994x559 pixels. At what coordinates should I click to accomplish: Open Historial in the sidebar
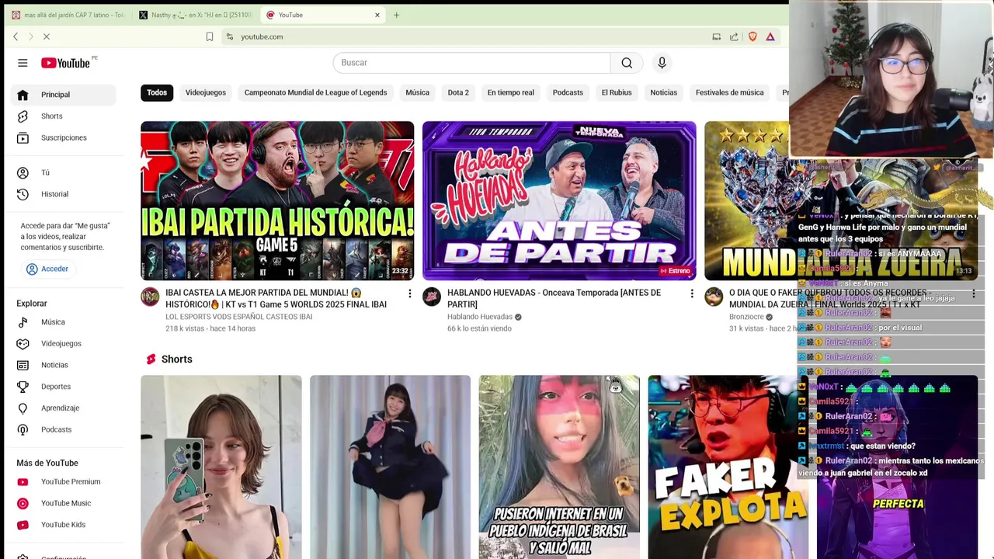pos(63,194)
